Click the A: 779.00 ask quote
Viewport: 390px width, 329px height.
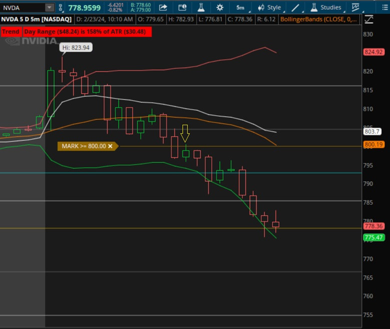(141, 10)
